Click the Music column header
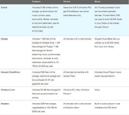 click(x=98, y=2)
